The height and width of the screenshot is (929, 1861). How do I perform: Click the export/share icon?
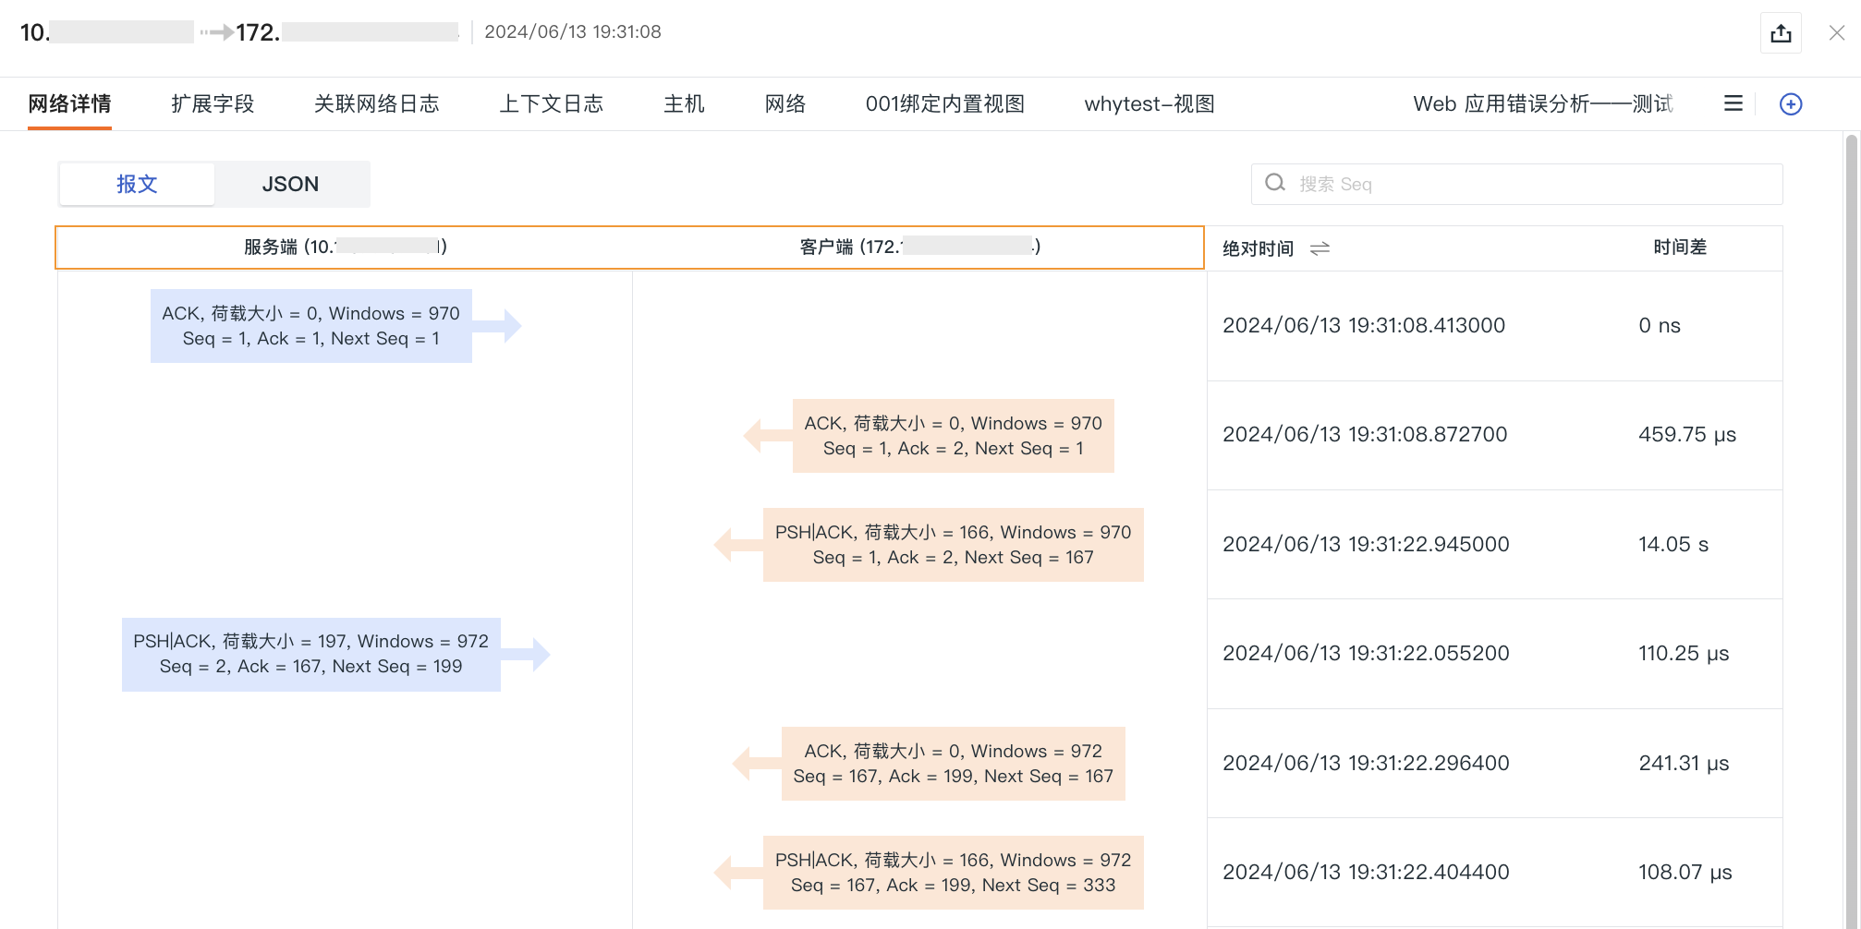(1781, 33)
